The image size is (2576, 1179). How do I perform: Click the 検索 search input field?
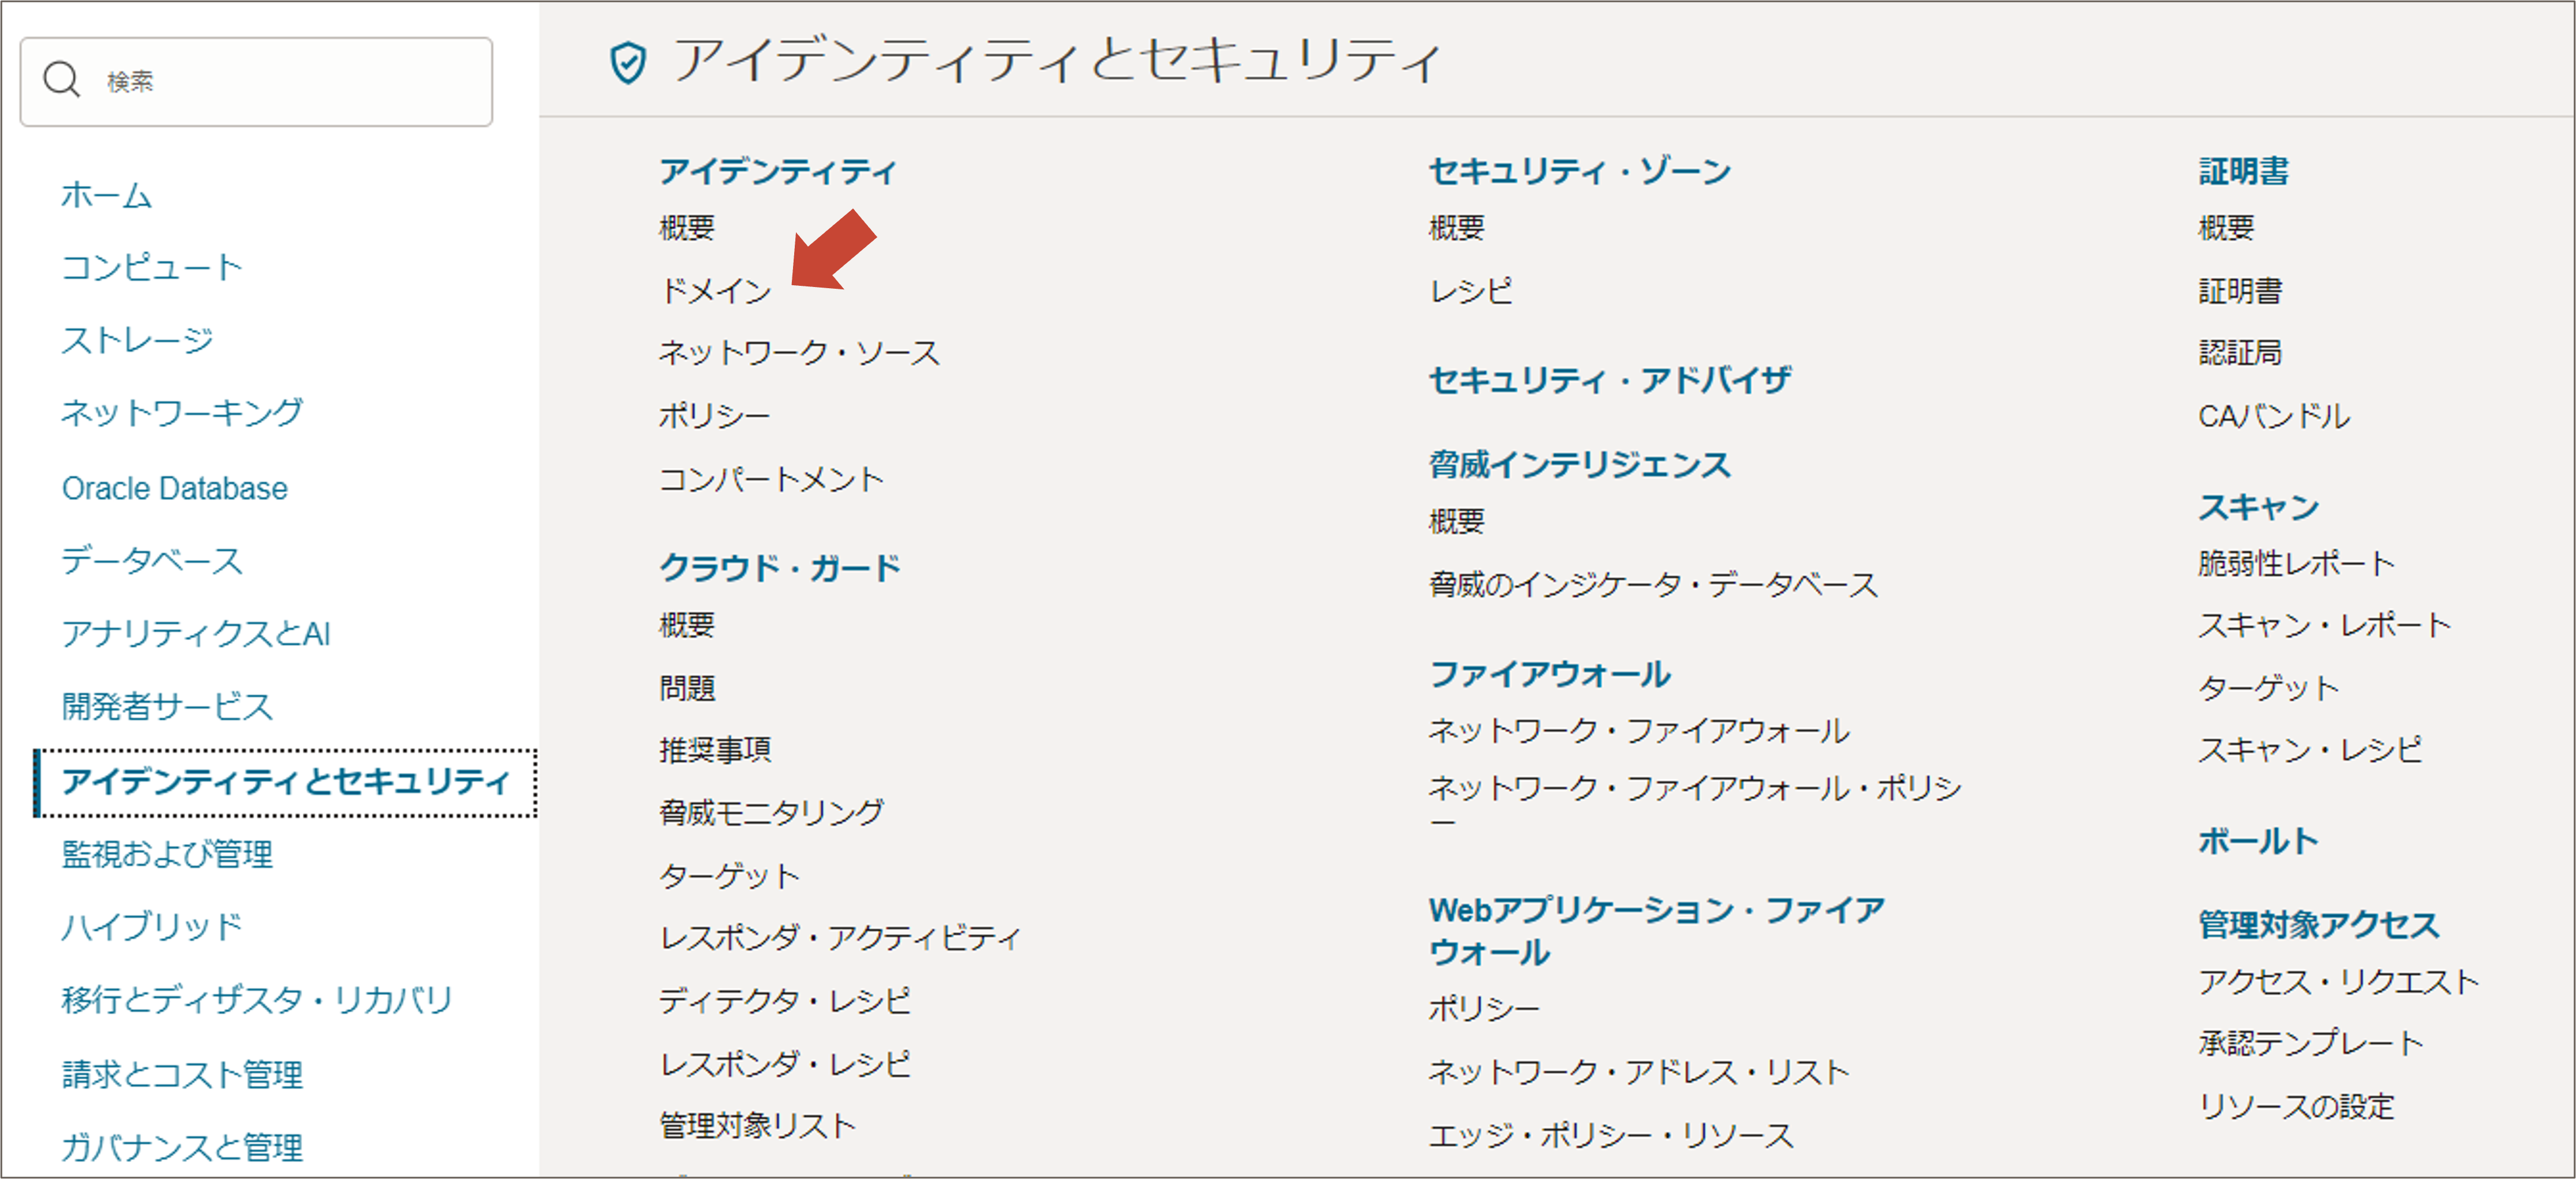point(290,81)
